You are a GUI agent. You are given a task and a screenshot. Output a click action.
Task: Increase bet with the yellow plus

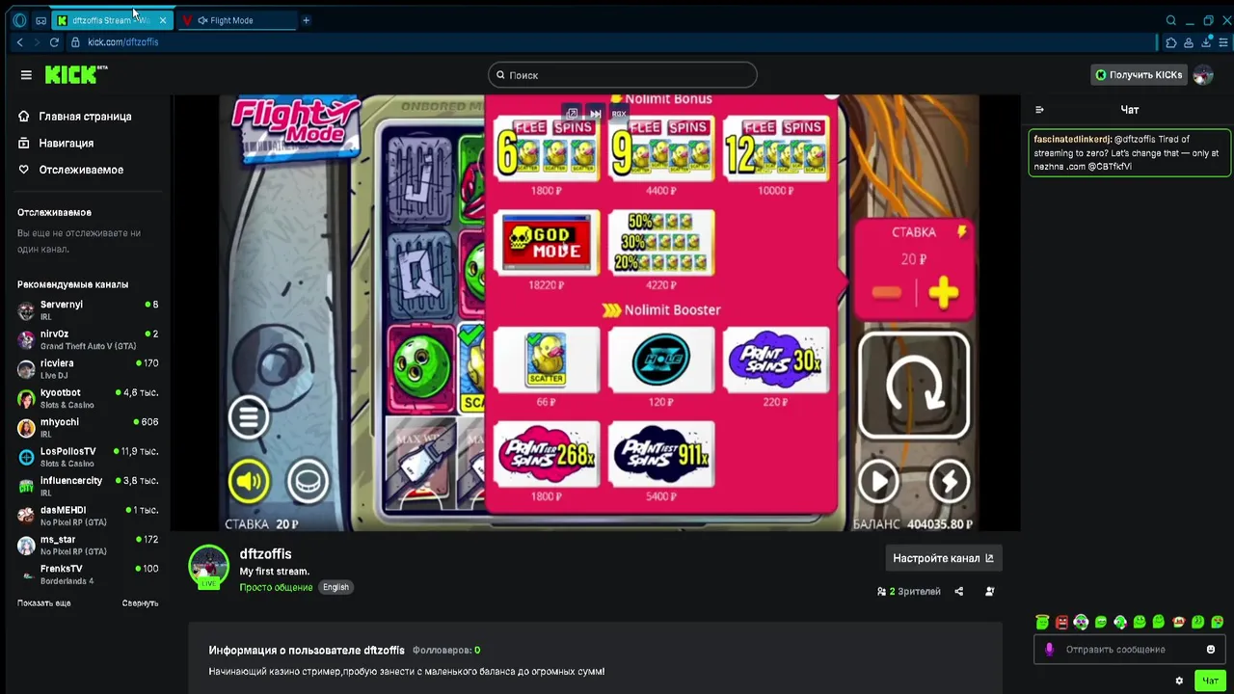click(x=943, y=293)
